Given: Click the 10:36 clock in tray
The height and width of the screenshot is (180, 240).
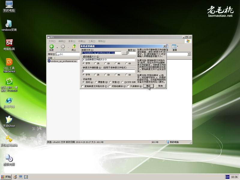Looking at the screenshot, I should 234,177.
